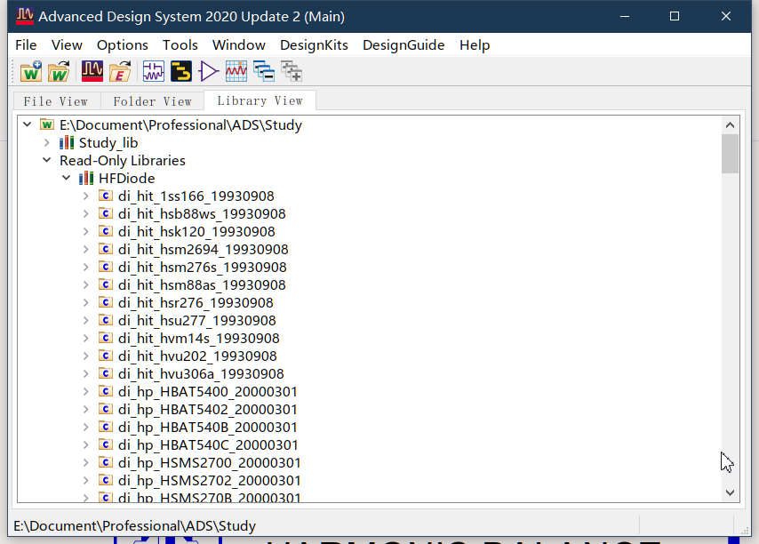Expand the di_hit_hsm2694_19930908 cell
759x544 pixels.
pos(85,249)
